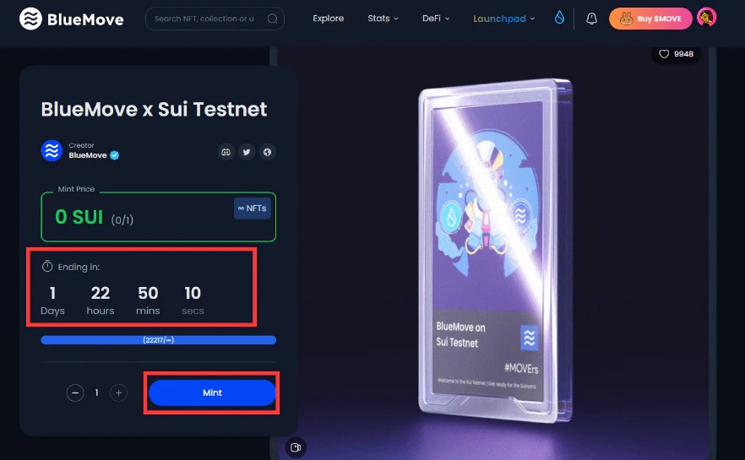
Task: Click the 0 SUI mint price
Action: coord(79,218)
